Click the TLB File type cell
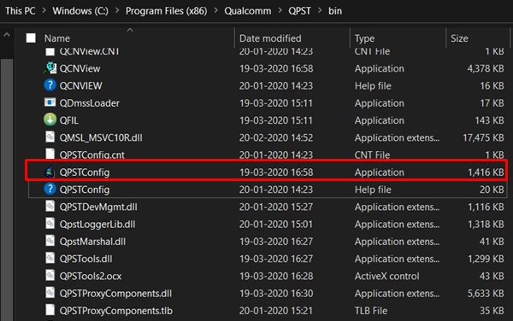 [371, 311]
